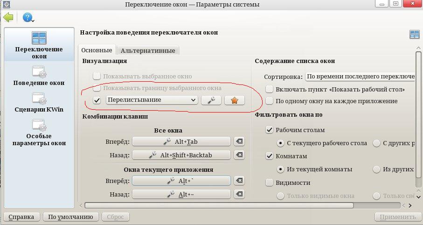The image size is (423, 225).
Task: Clear the Alt+` shortcut with its erase icon
Action: tap(239, 181)
